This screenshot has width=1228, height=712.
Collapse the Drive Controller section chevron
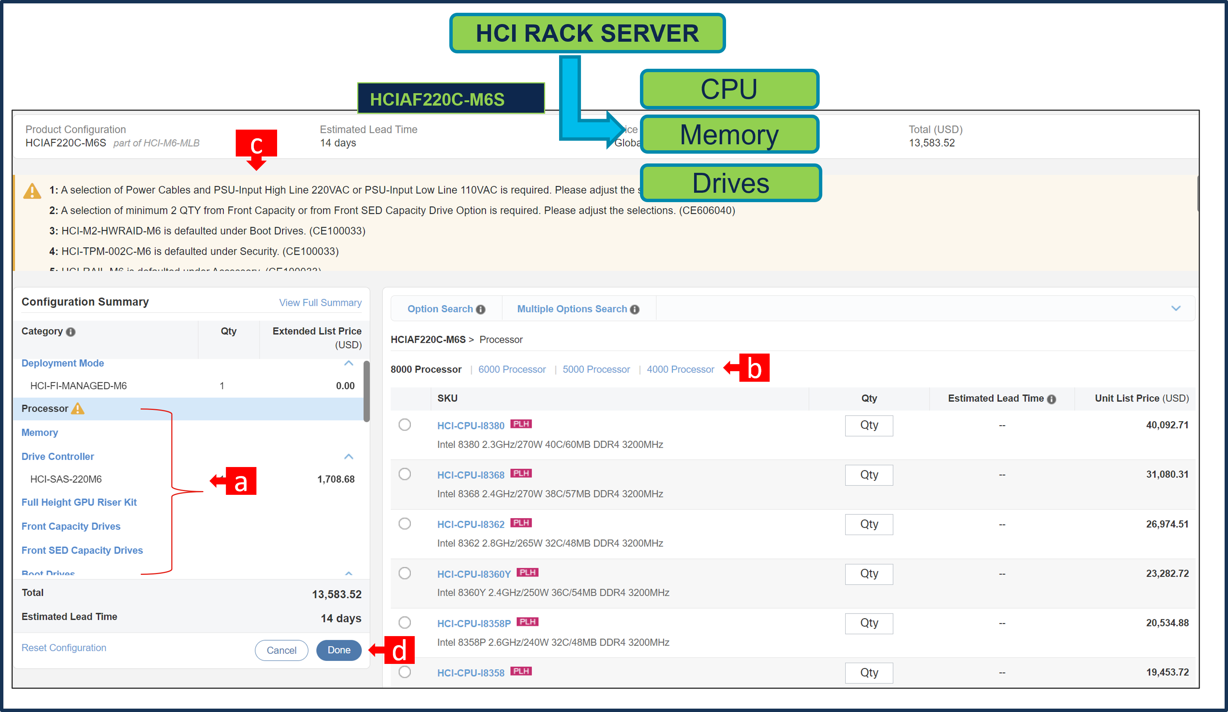coord(349,457)
